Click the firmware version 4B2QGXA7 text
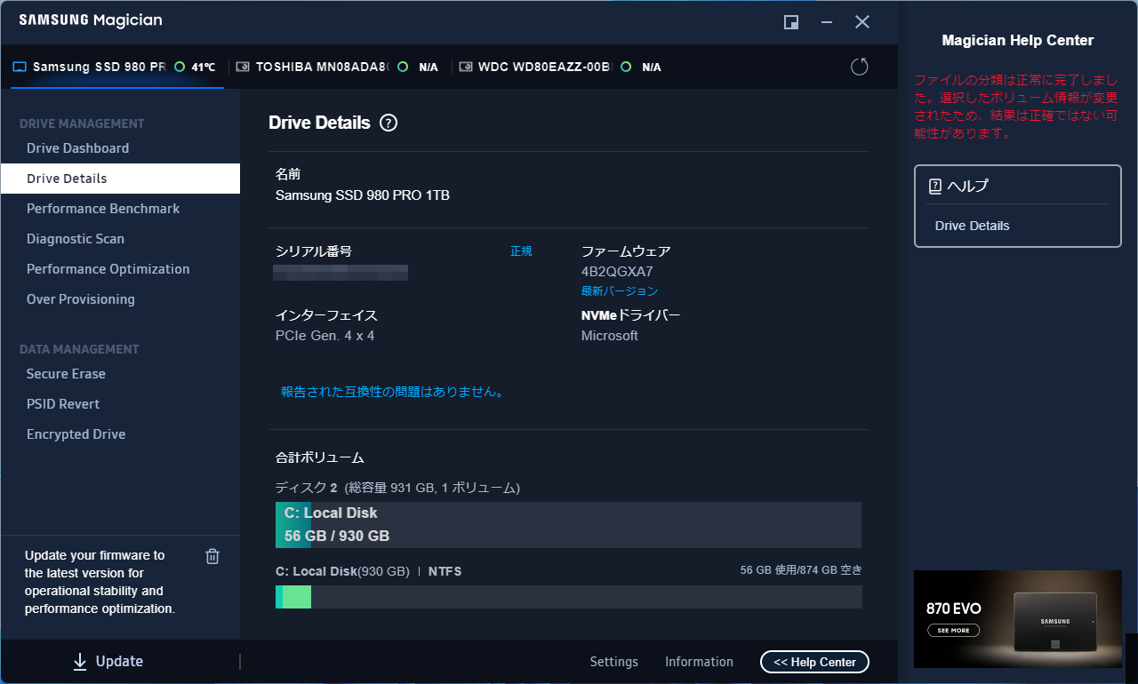 [x=617, y=272]
